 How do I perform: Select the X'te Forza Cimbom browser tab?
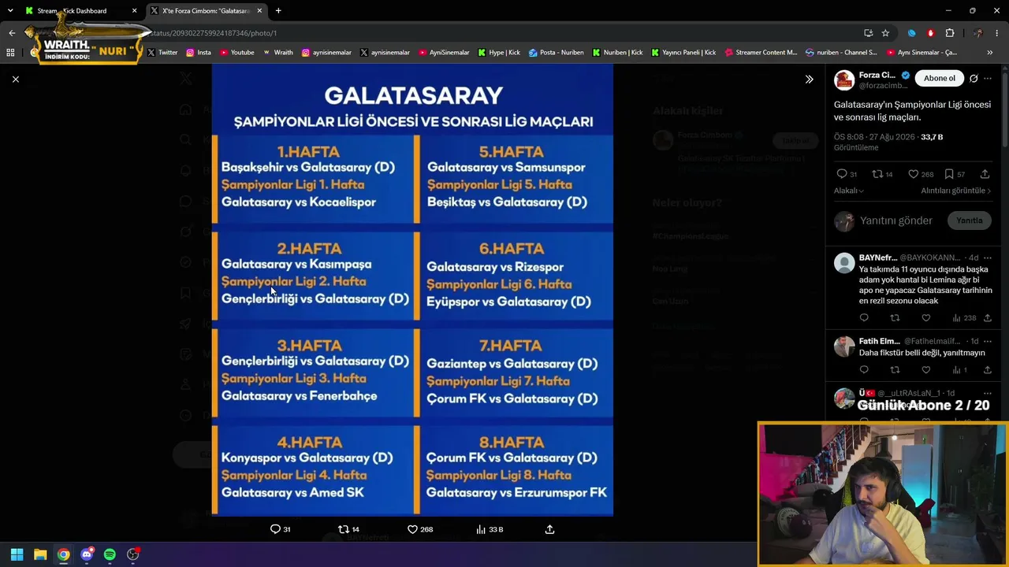coord(206,11)
